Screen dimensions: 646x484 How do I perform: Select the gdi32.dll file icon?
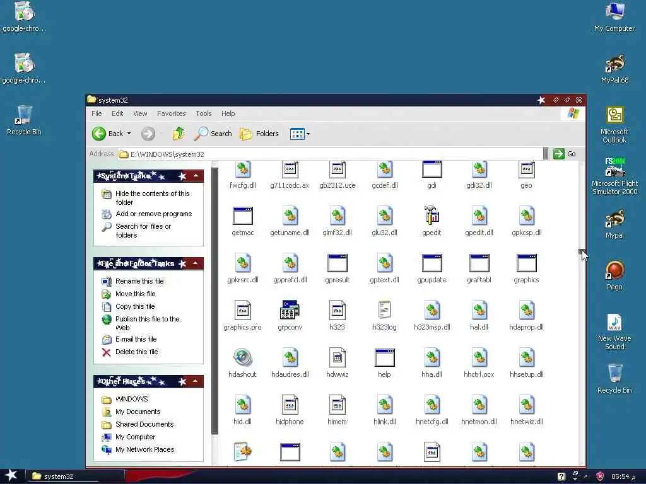pos(479,169)
